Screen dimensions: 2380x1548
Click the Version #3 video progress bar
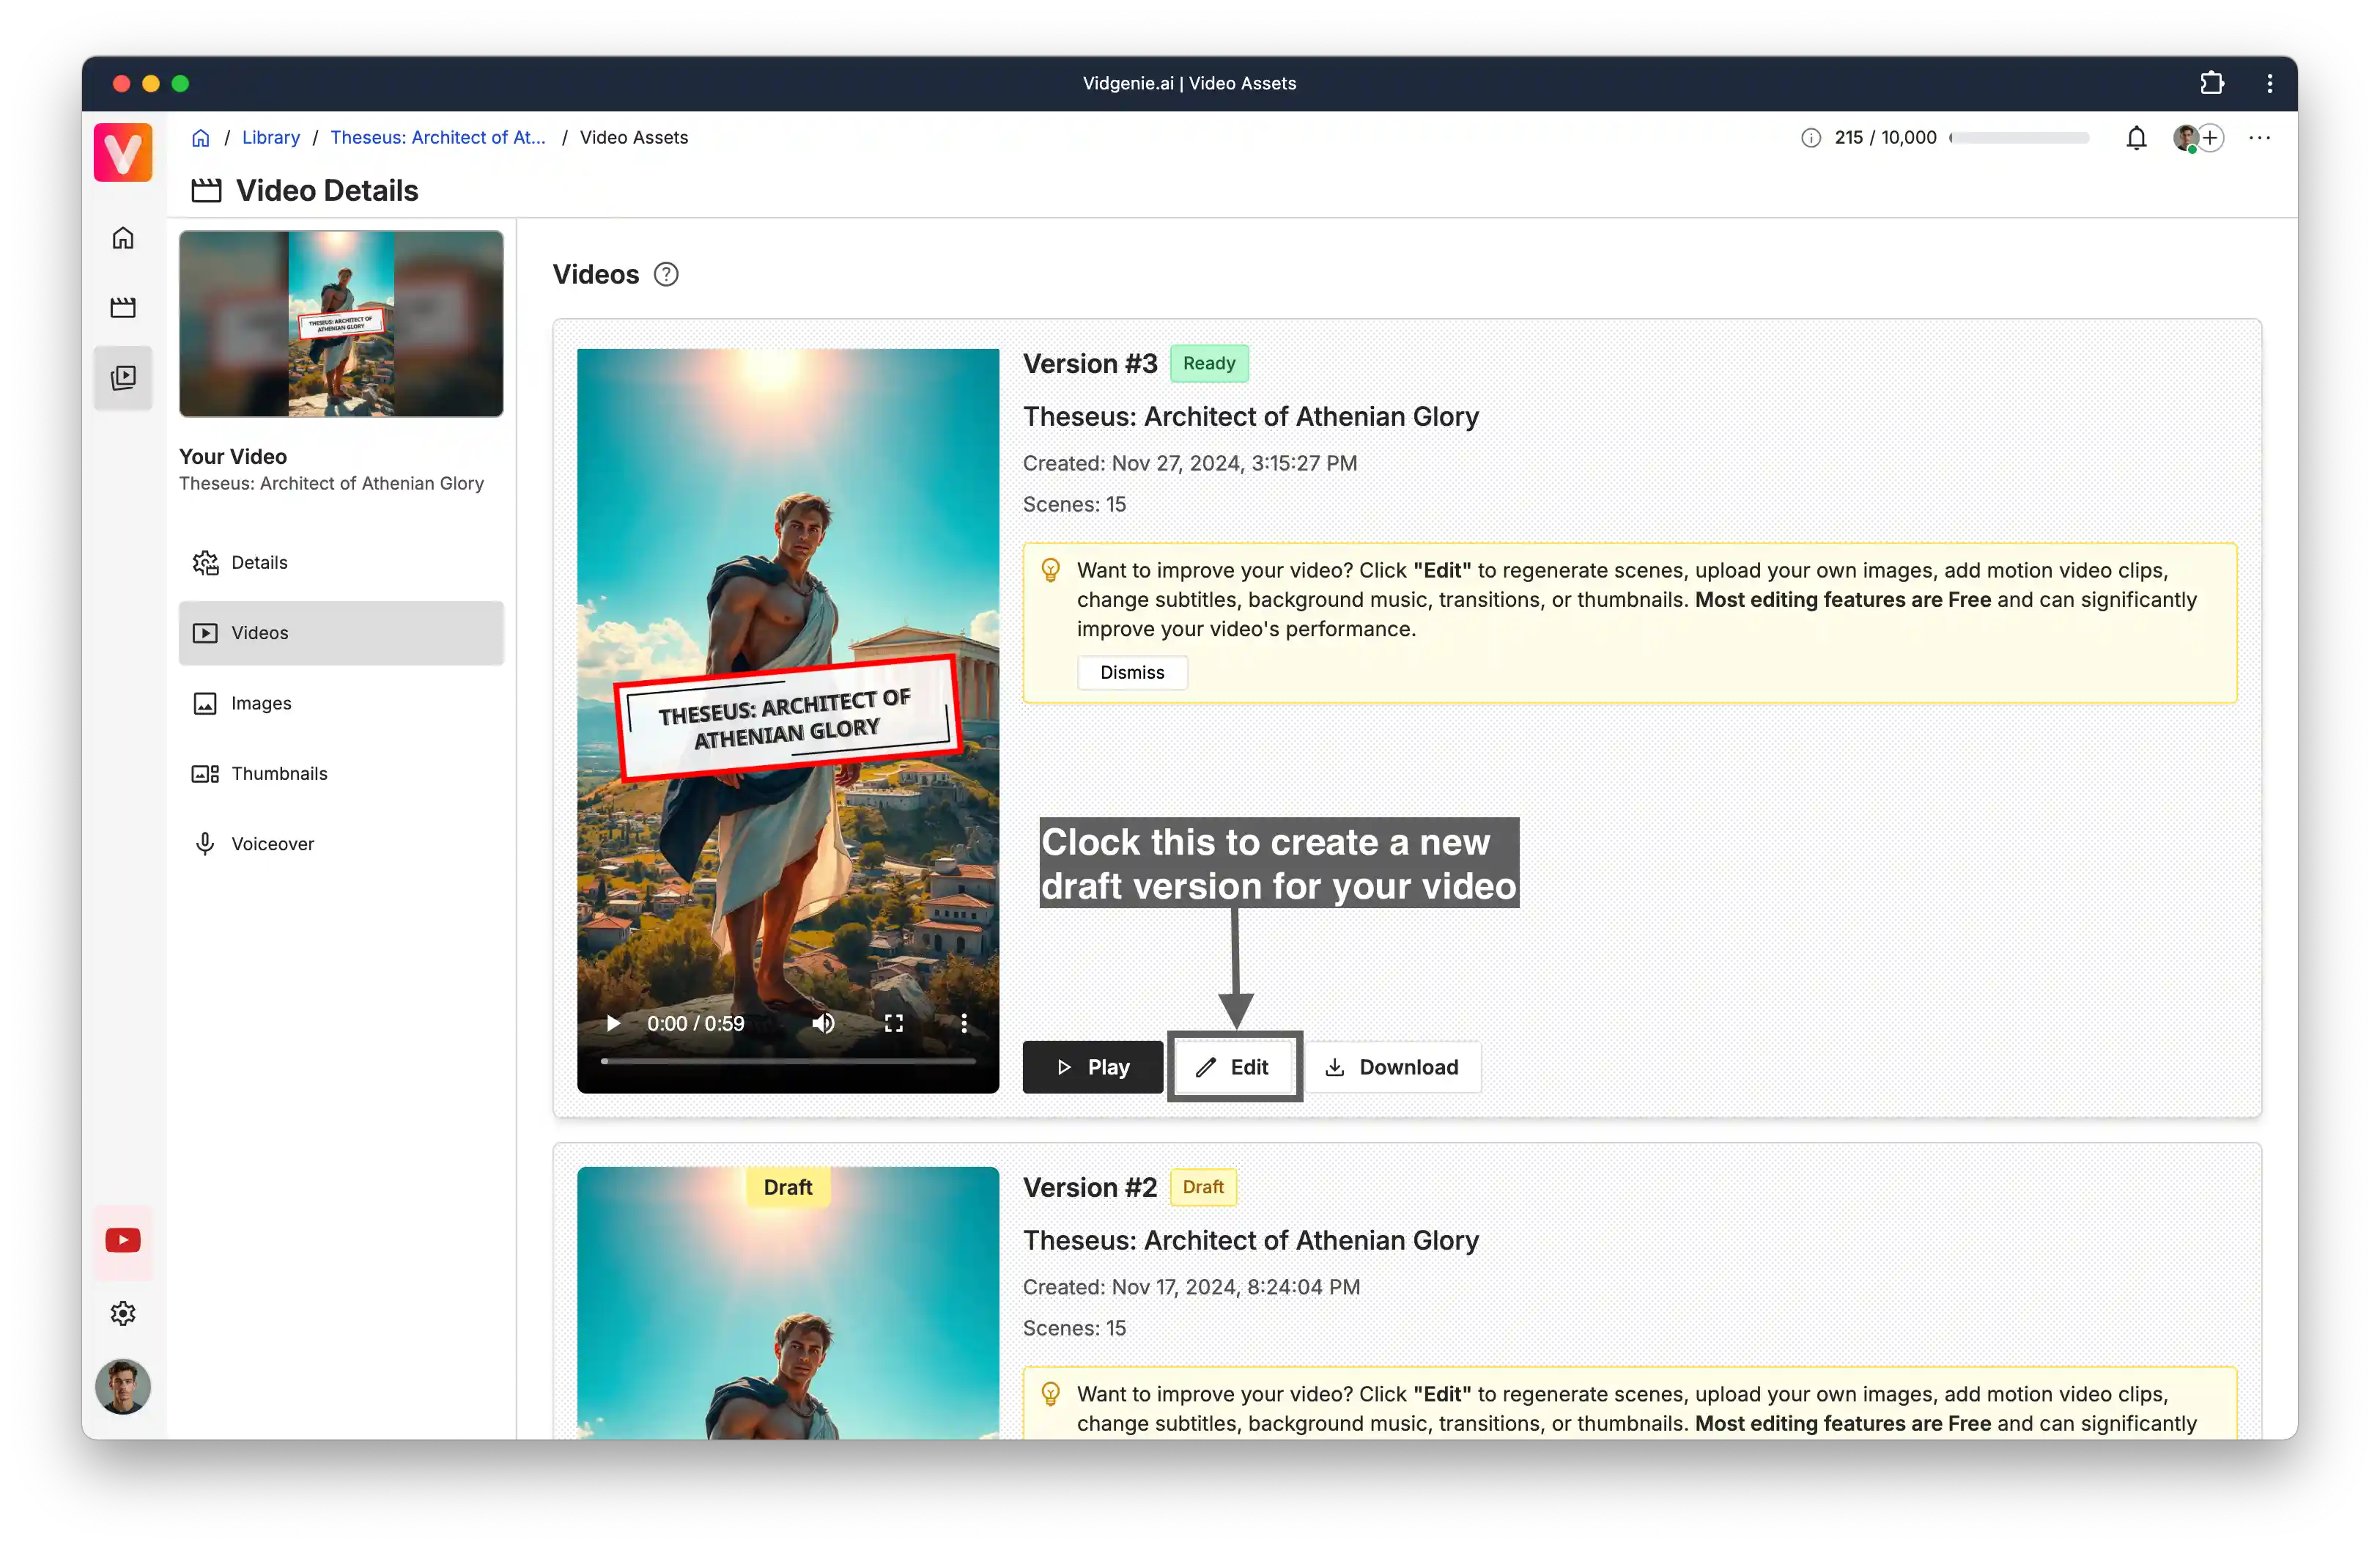[788, 1060]
